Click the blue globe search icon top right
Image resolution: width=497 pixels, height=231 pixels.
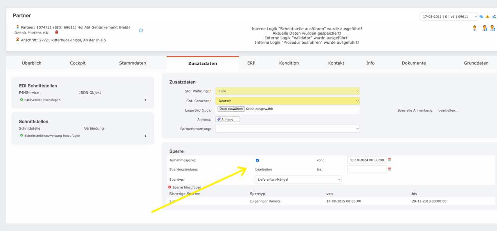click(x=481, y=16)
